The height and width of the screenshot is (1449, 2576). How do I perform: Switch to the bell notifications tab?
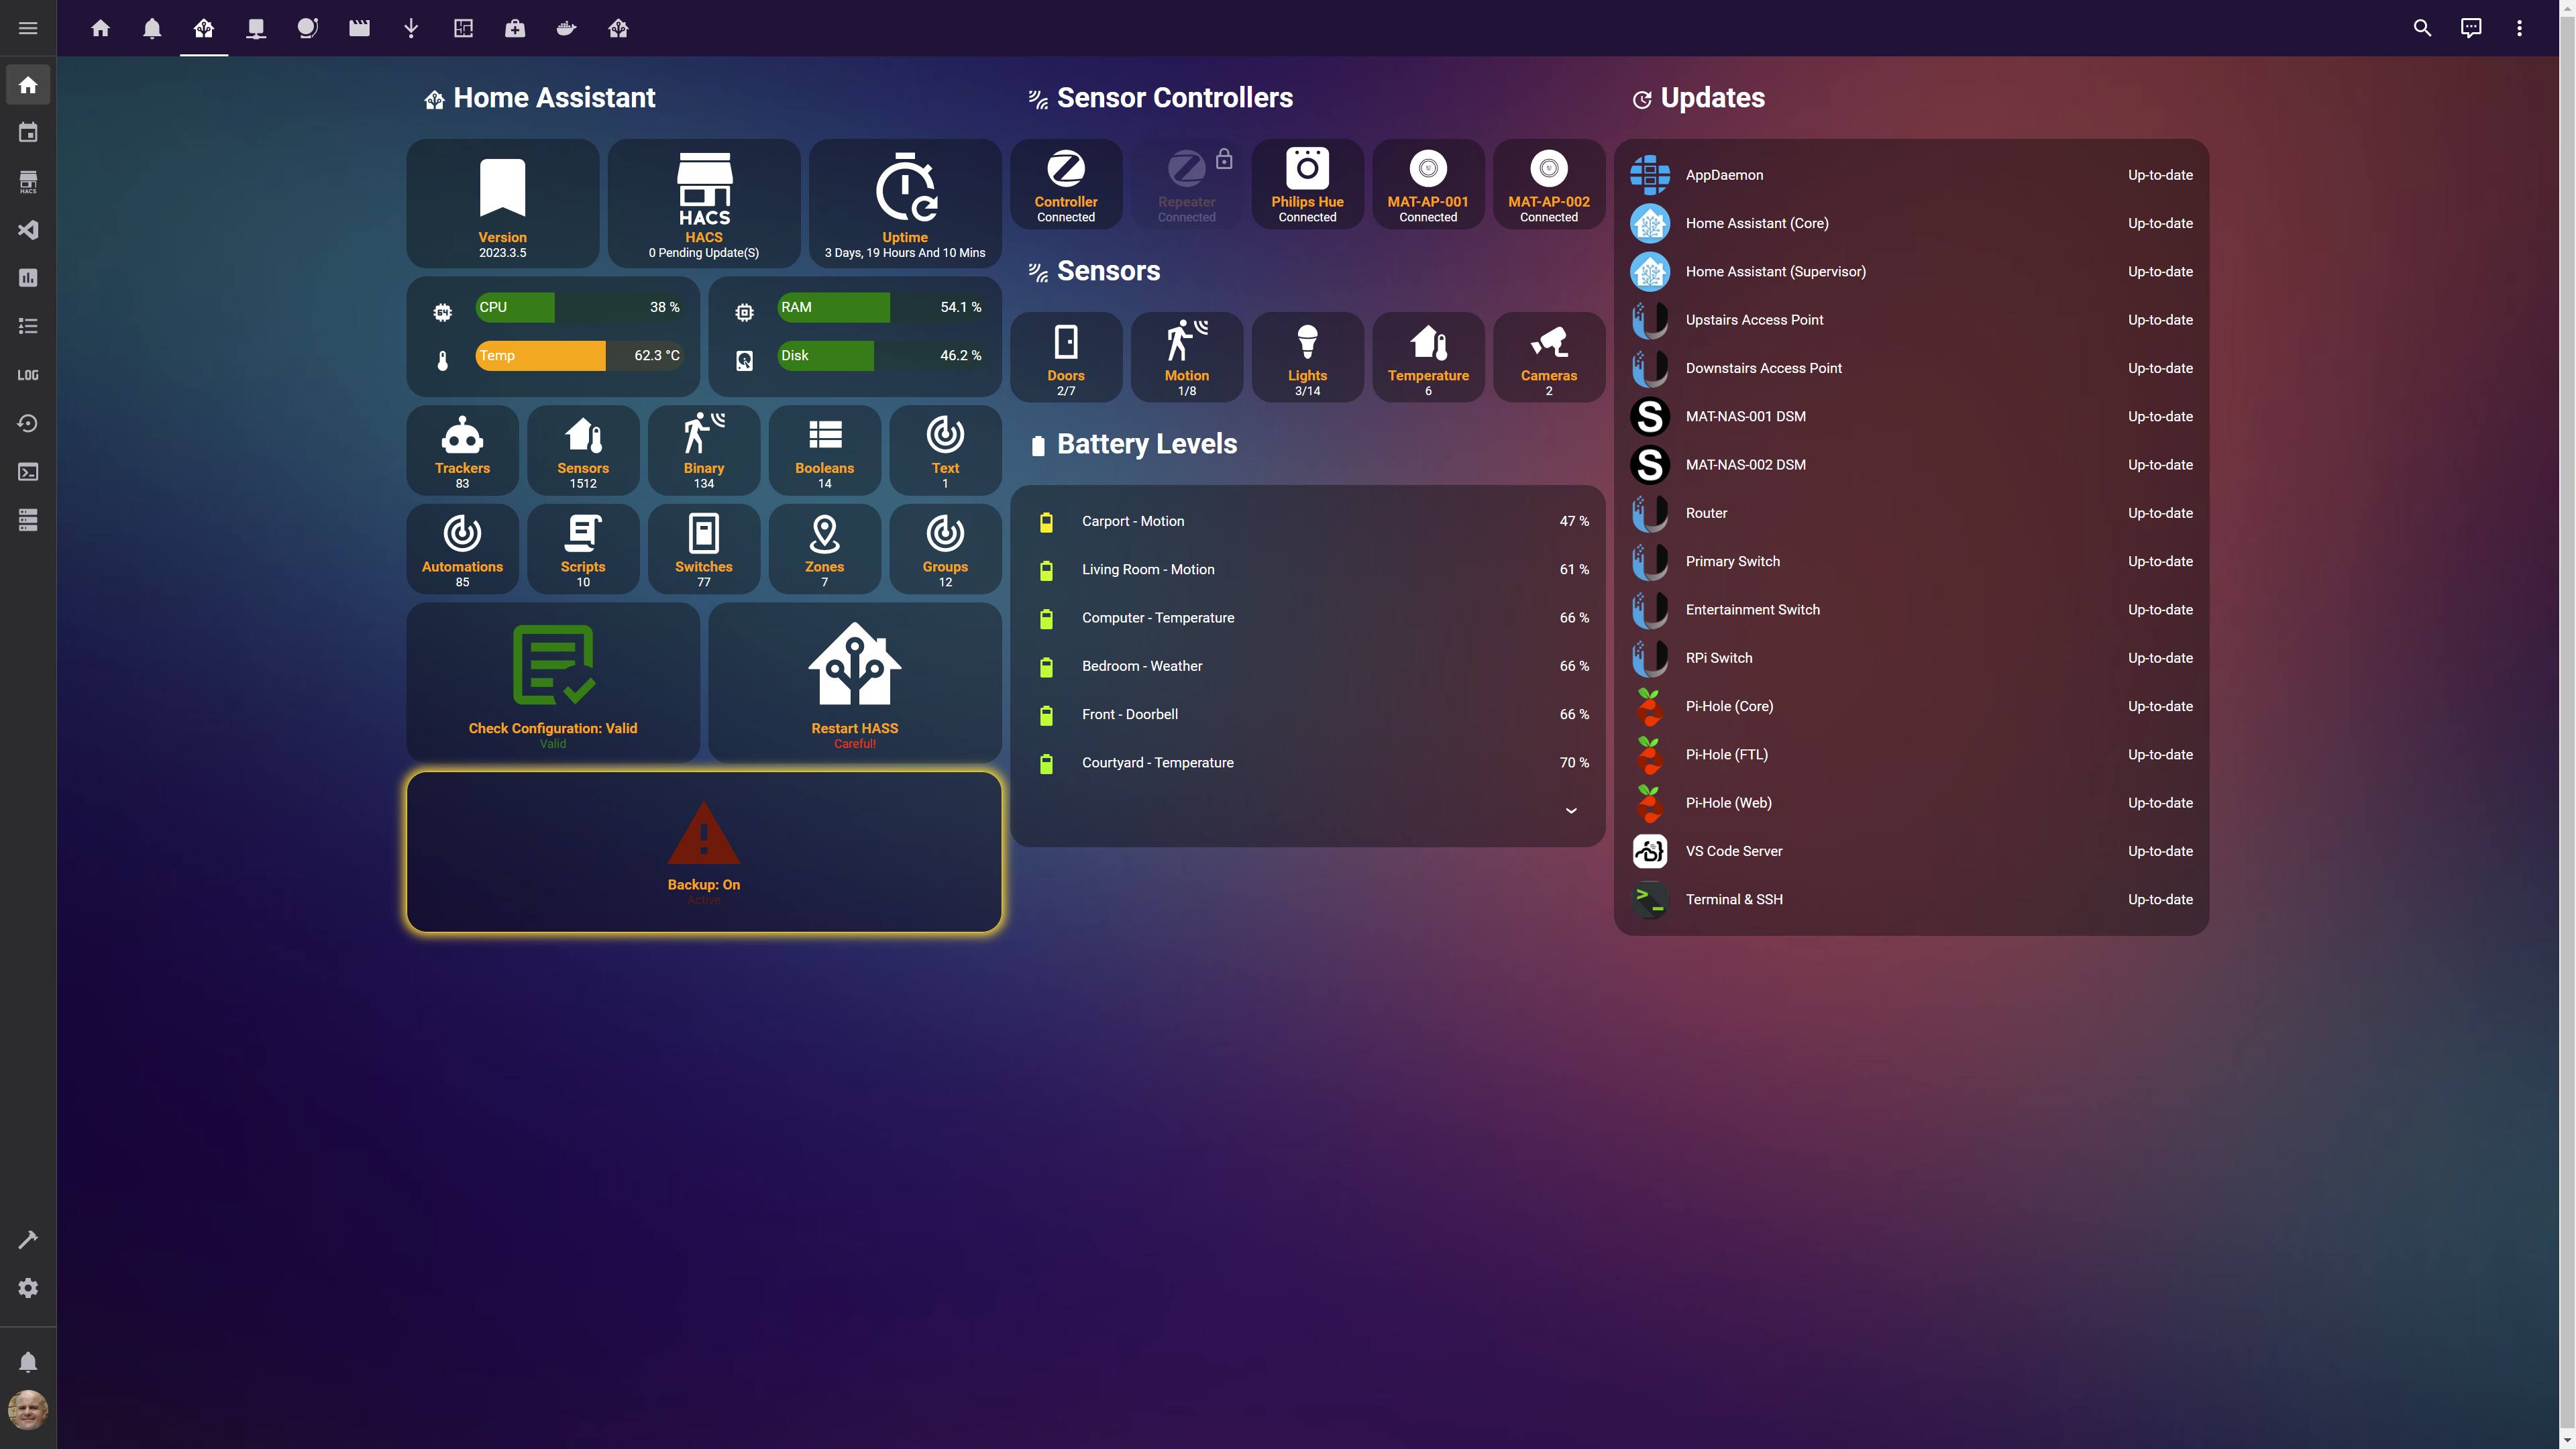pyautogui.click(x=152, y=28)
